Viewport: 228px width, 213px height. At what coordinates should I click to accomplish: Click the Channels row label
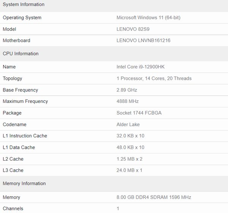point(13,208)
